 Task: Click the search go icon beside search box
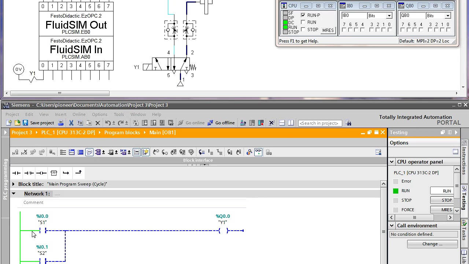coord(348,123)
